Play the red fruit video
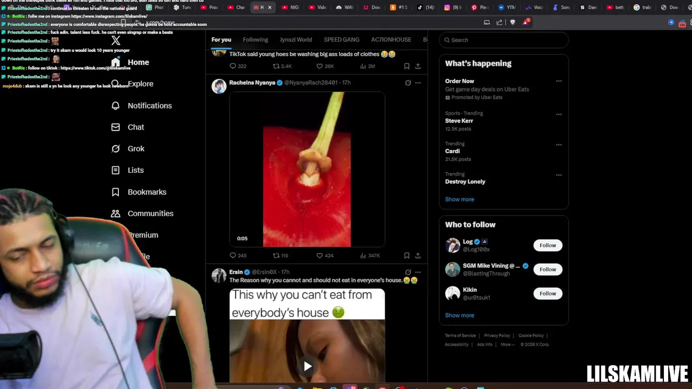 pyautogui.click(x=307, y=170)
